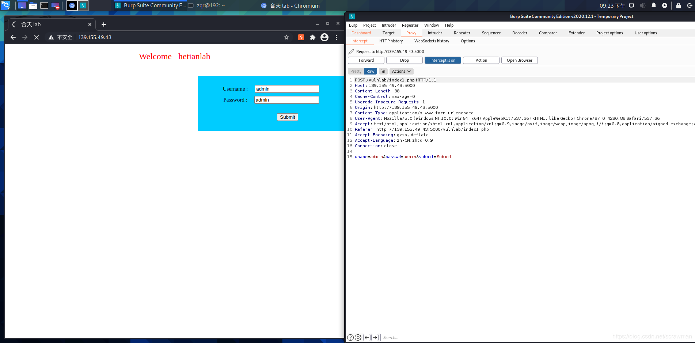Image resolution: width=695 pixels, height=343 pixels.
Task: Open a new tab in Chromium
Action: pos(104,24)
